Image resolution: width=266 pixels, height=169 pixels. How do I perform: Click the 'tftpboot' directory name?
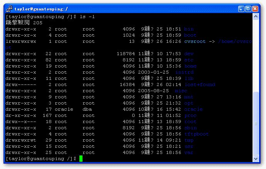[x=197, y=134]
